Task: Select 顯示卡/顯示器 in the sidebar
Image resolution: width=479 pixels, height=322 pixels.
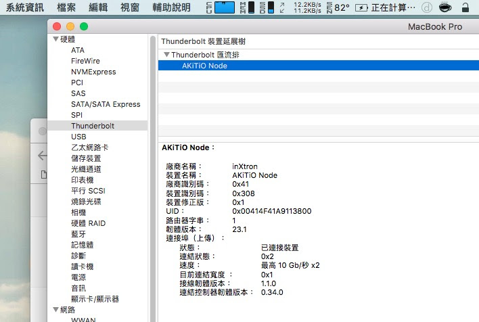Action: (95, 299)
